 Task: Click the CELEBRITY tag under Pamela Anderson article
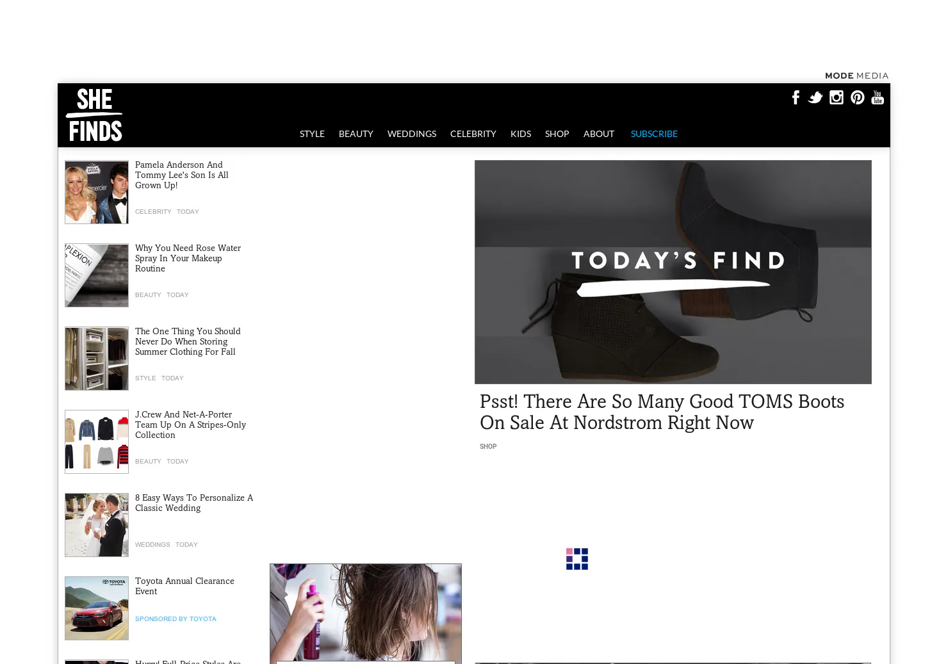coord(153,212)
